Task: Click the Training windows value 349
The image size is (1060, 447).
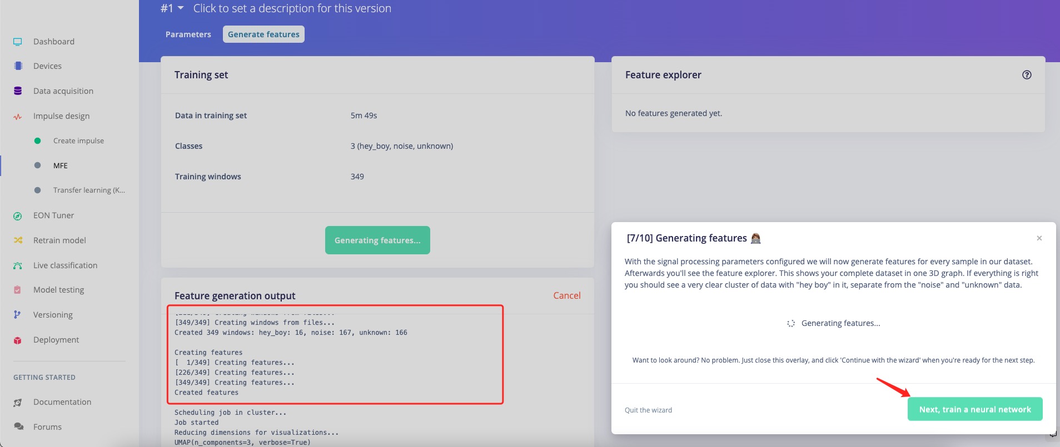Action: click(x=357, y=177)
